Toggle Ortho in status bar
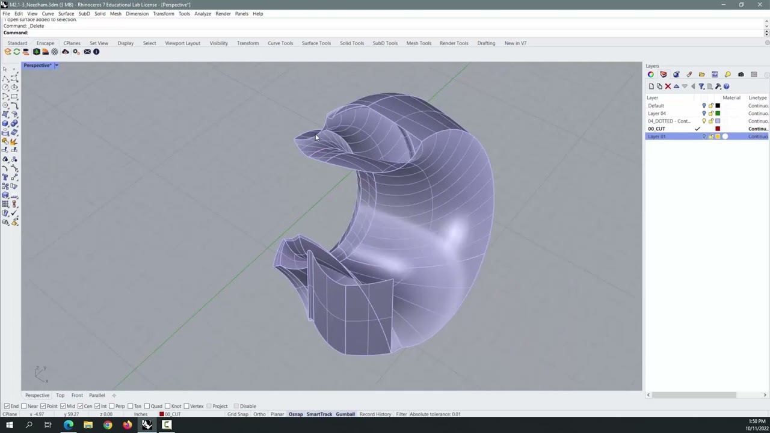This screenshot has height=433, width=770. click(x=259, y=414)
